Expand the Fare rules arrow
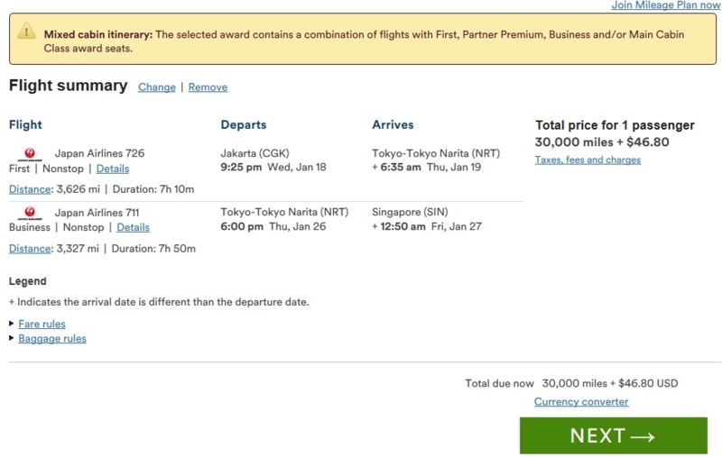722x457 pixels. [x=12, y=324]
